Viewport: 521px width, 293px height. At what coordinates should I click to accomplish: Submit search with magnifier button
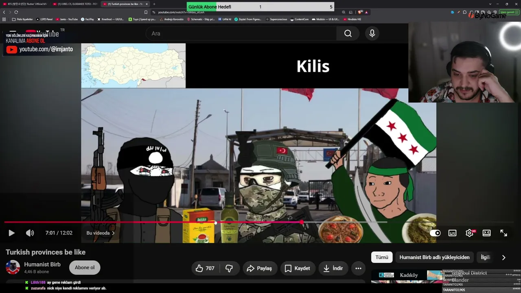point(348,33)
